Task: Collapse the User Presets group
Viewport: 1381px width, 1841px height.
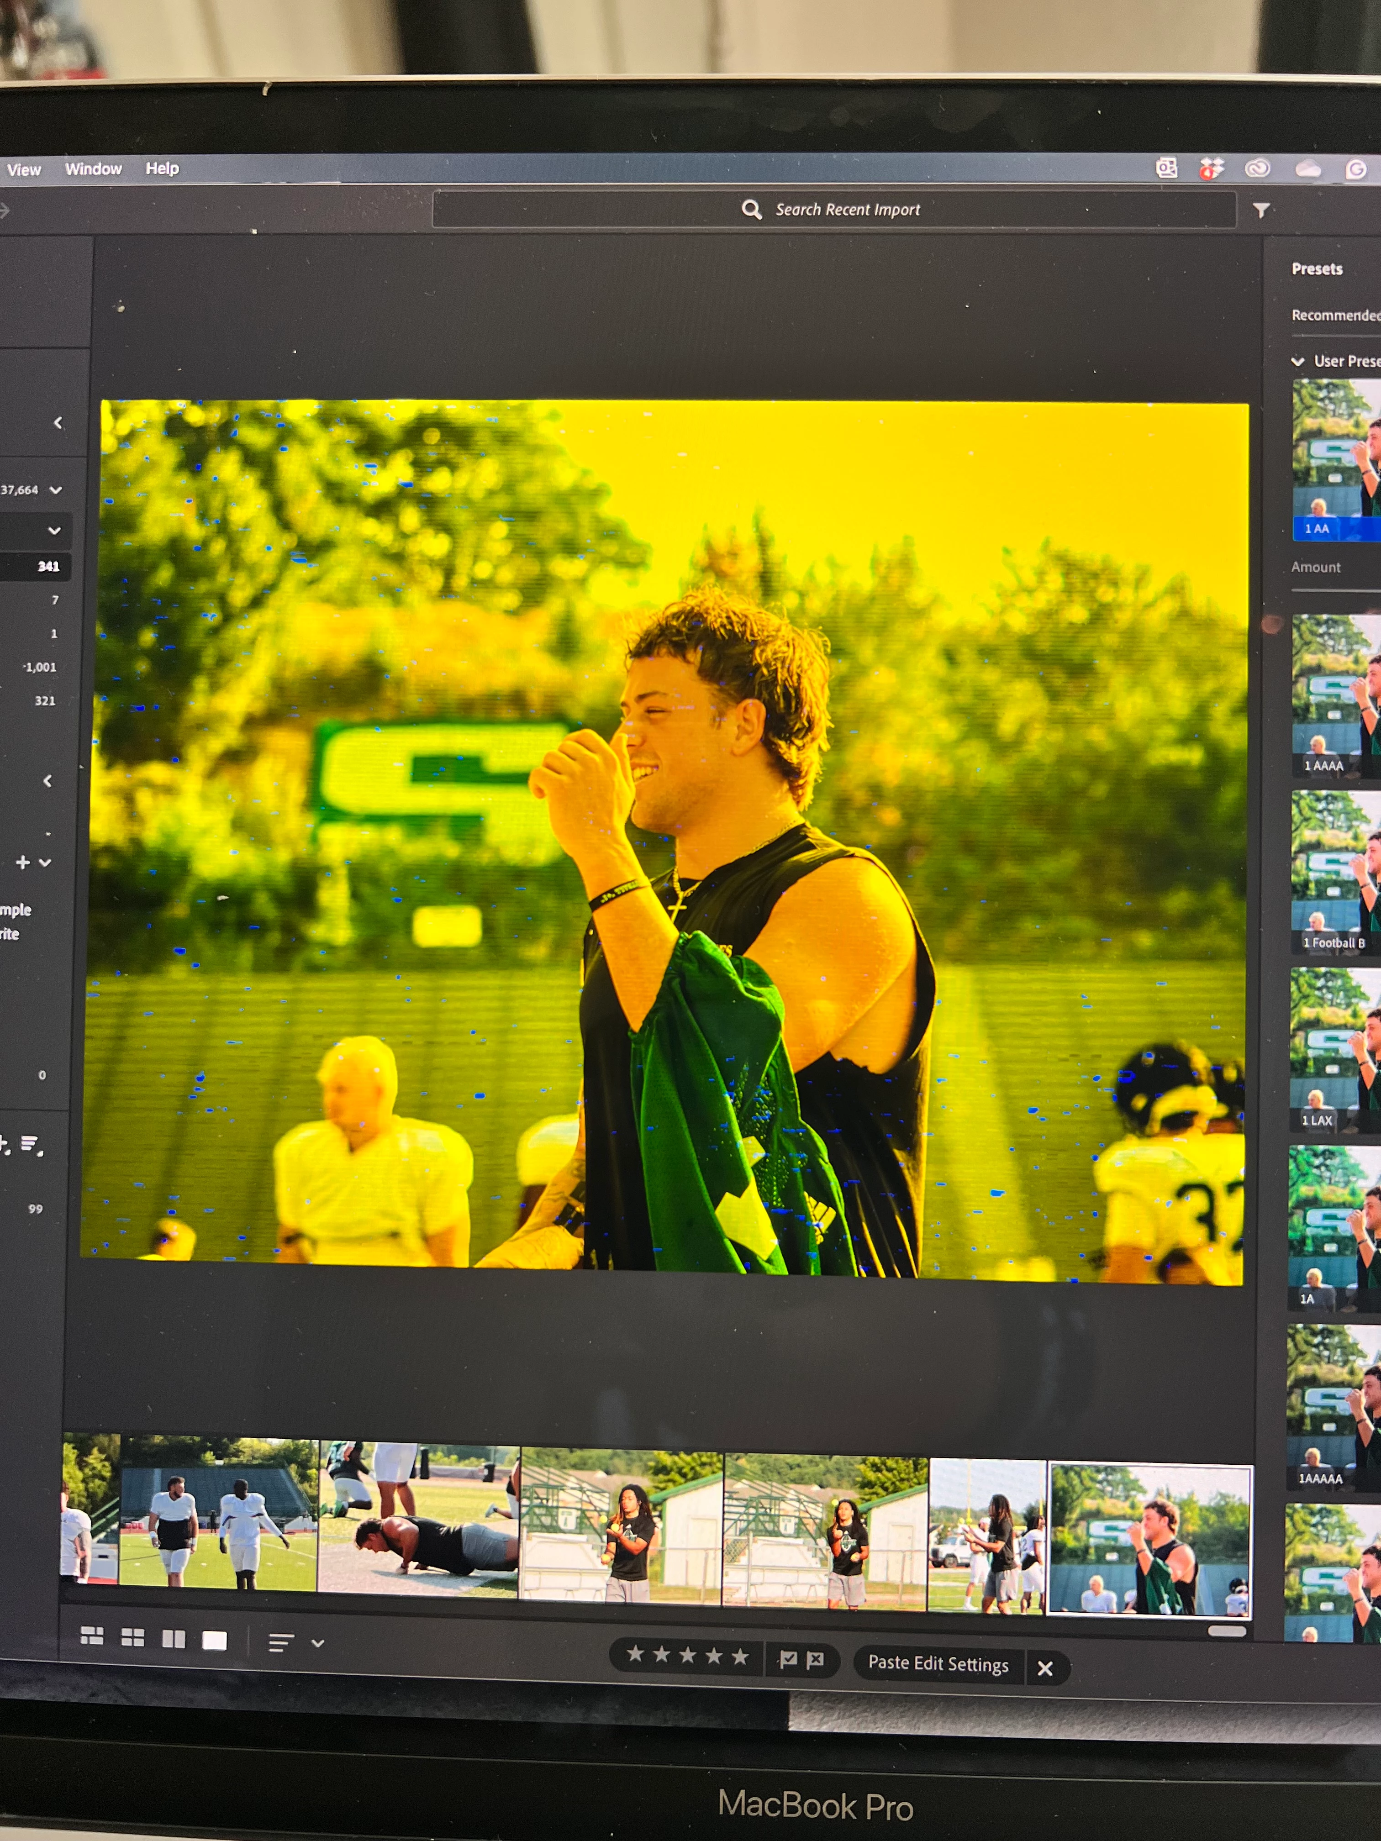Action: point(1297,361)
